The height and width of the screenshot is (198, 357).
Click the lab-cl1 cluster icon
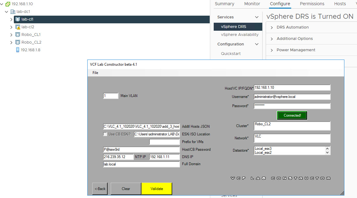click(18, 19)
